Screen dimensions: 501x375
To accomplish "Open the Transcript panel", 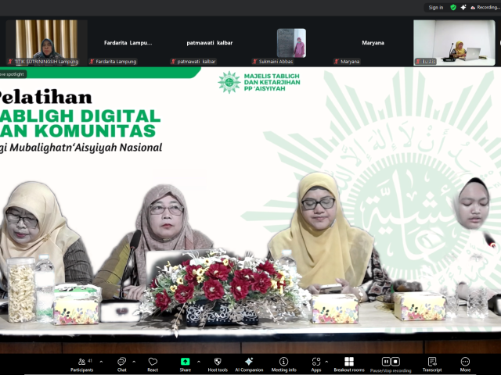I will (x=432, y=365).
